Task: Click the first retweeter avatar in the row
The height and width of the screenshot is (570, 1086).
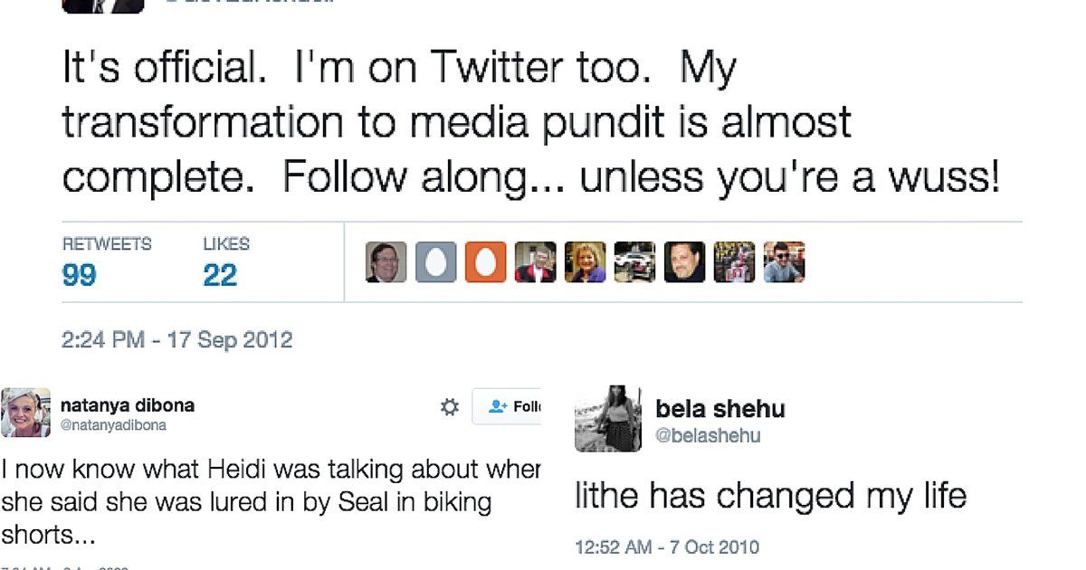Action: (385, 262)
